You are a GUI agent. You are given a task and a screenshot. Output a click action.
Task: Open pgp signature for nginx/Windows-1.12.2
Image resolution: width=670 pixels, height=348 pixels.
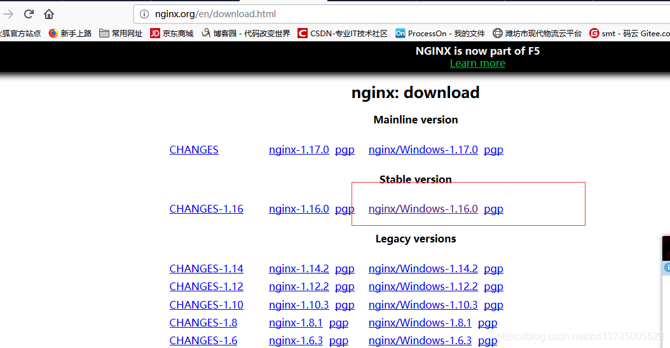click(493, 287)
